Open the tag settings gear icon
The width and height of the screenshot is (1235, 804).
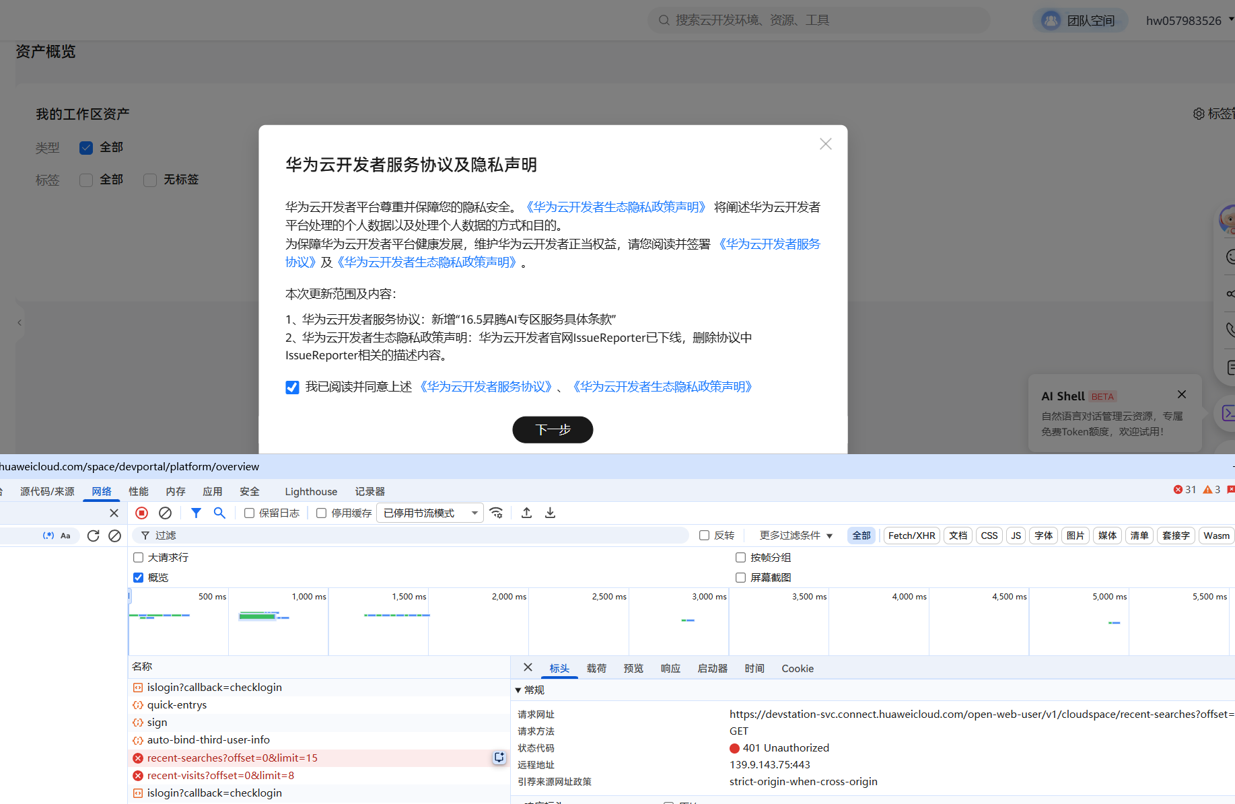(1199, 114)
